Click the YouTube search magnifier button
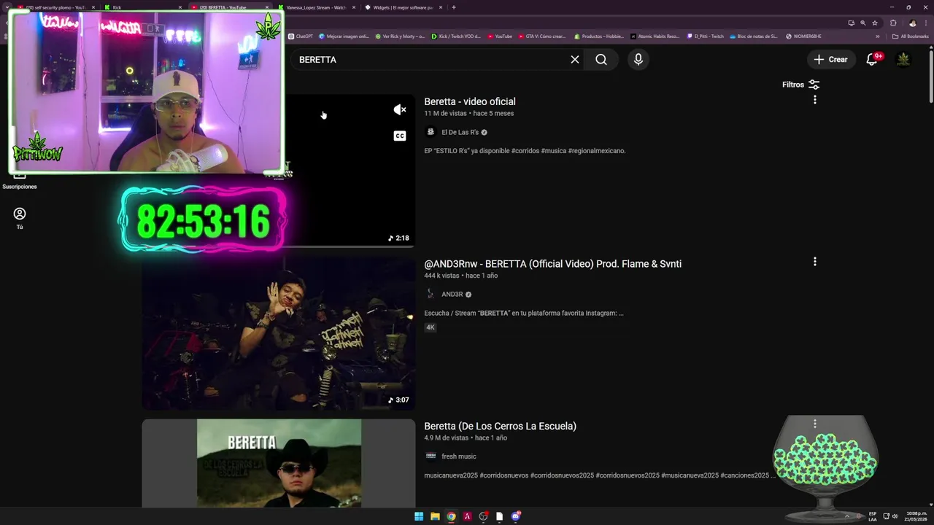Viewport: 934px width, 525px height. click(x=601, y=60)
